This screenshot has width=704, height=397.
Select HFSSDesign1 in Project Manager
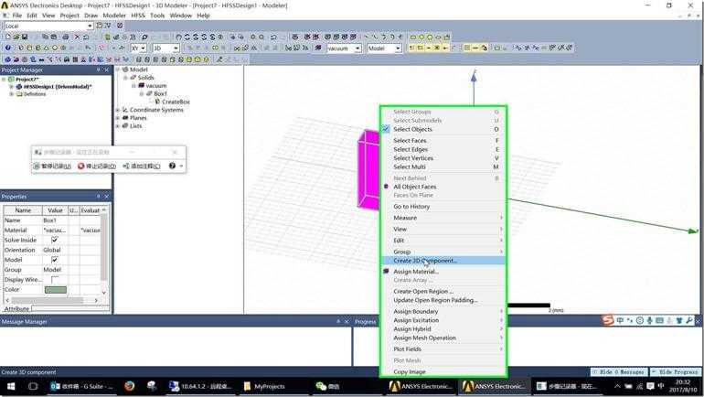(57, 87)
